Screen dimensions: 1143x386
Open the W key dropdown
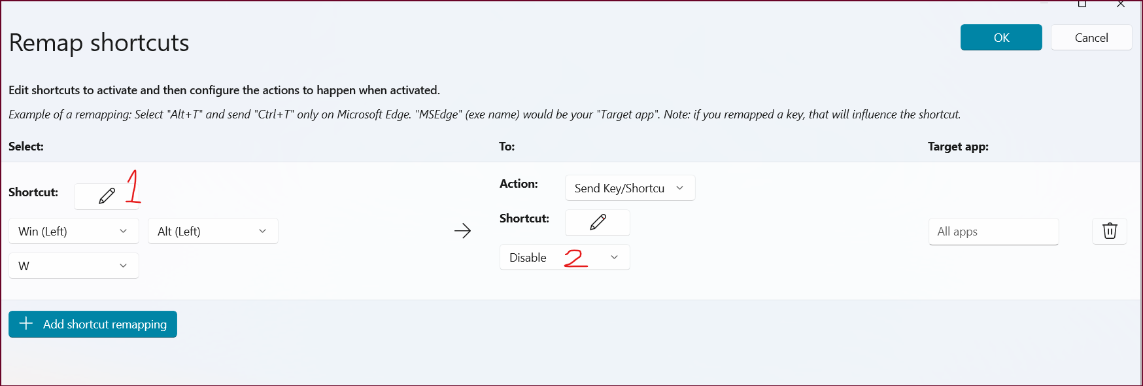click(73, 266)
